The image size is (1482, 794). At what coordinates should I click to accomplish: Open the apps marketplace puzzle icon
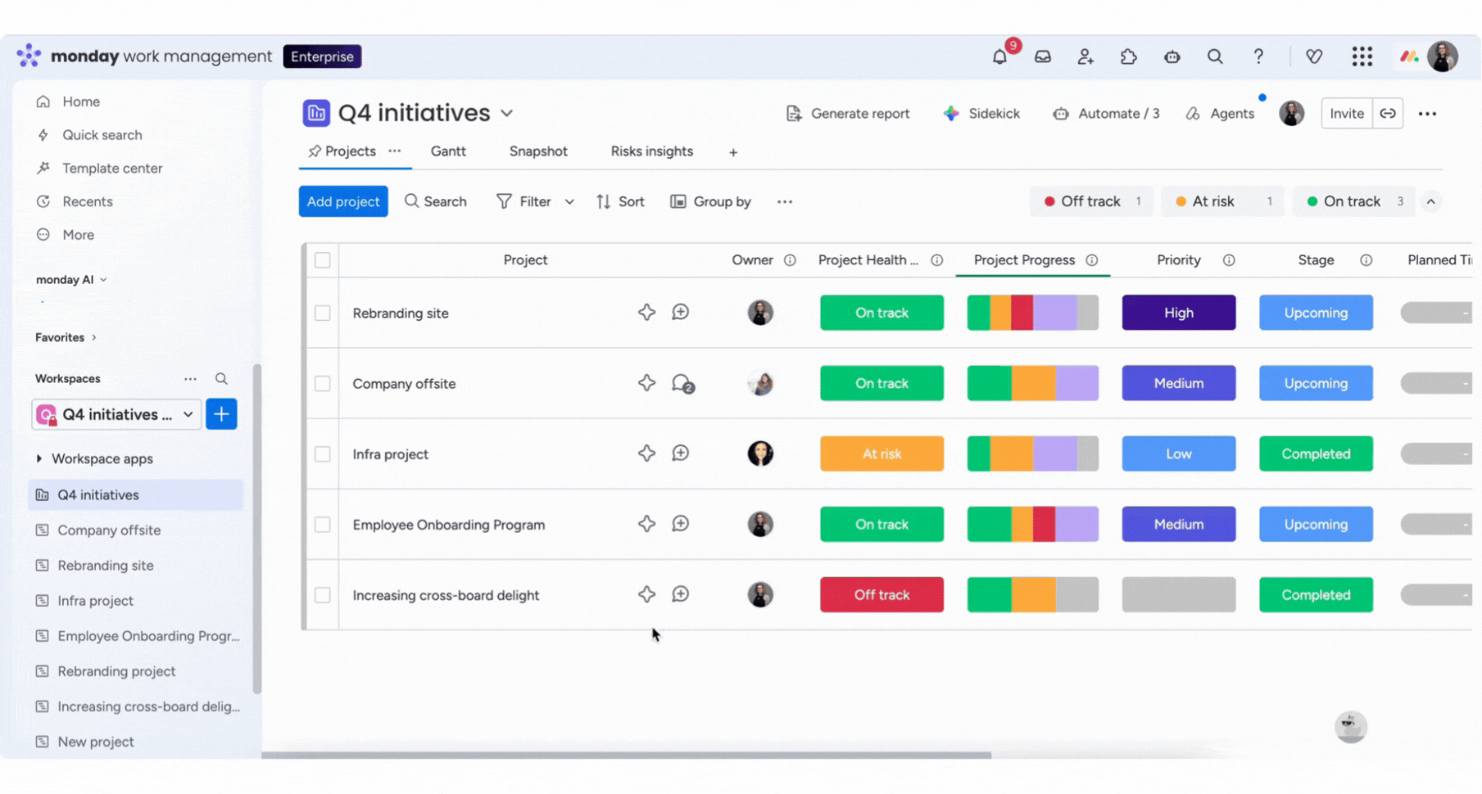tap(1128, 56)
